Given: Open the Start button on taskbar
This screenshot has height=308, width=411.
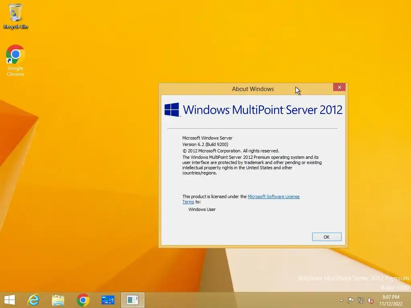Looking at the screenshot, I should (10, 300).
